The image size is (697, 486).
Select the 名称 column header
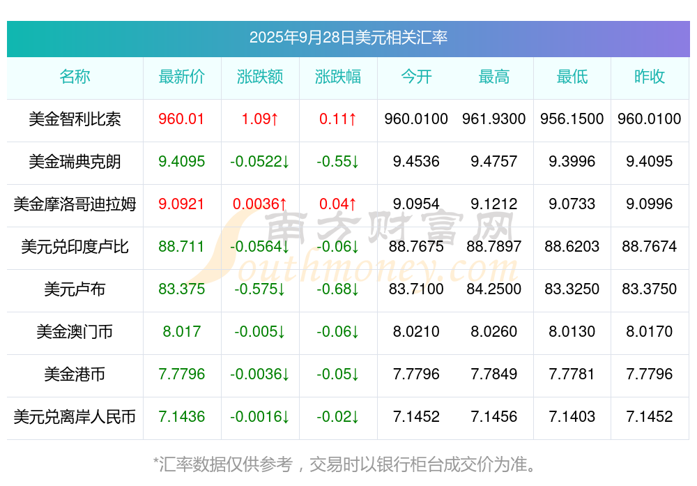[x=75, y=77]
